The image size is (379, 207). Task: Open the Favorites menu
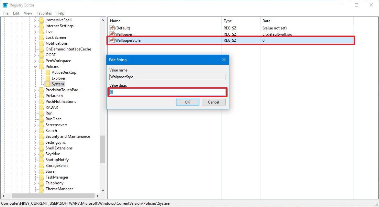pos(44,13)
